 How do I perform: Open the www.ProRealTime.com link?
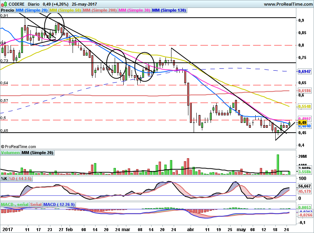point(288,4)
